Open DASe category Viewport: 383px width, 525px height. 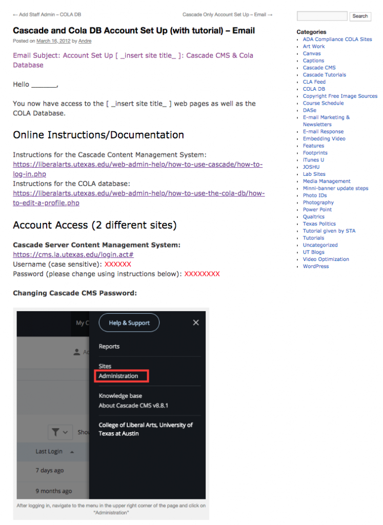click(x=309, y=110)
